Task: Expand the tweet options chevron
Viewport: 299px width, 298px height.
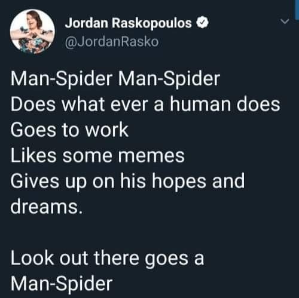Action: 285,21
